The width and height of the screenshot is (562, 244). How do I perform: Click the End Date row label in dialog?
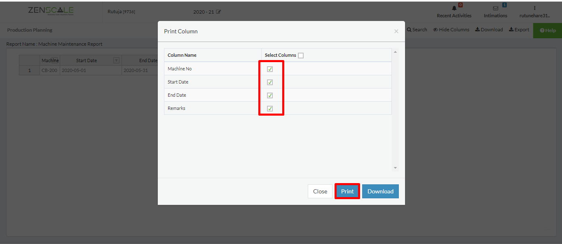pos(177,95)
